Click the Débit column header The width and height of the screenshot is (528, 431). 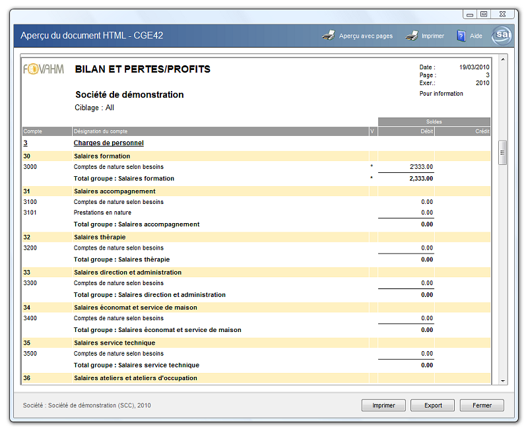point(426,131)
